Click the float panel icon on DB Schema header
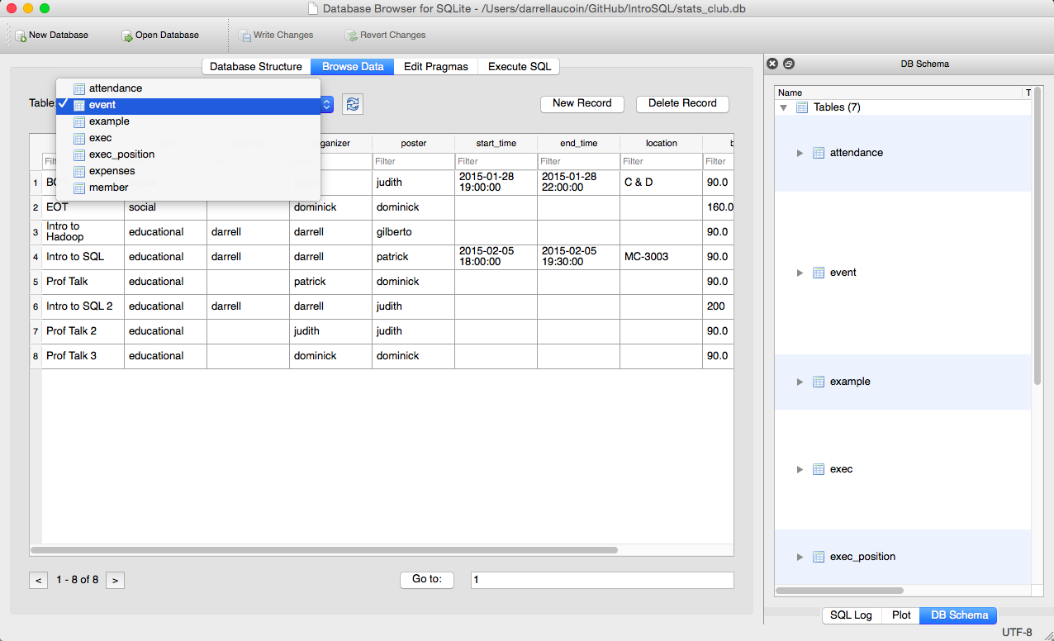This screenshot has height=641, width=1054. point(787,64)
